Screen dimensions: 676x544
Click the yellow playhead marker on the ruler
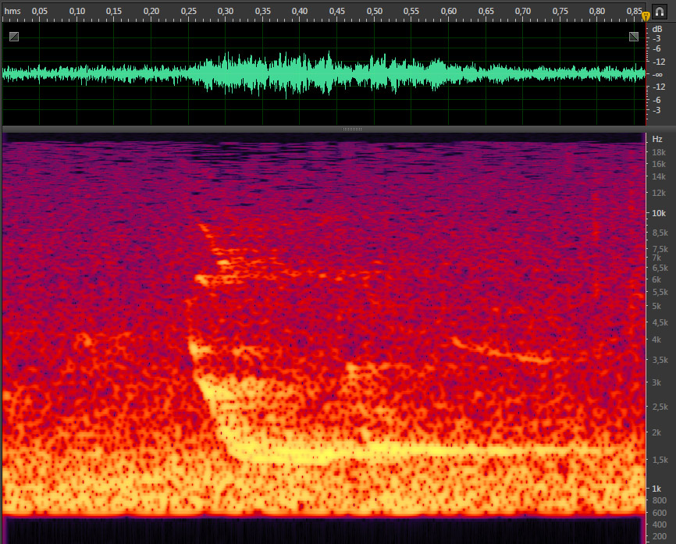646,17
